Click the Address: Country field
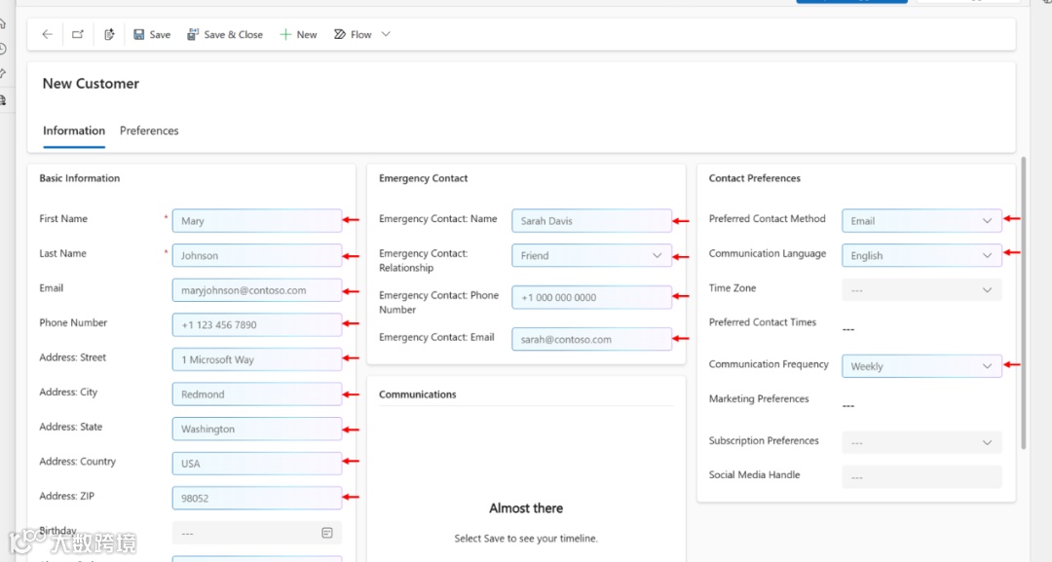 257,464
